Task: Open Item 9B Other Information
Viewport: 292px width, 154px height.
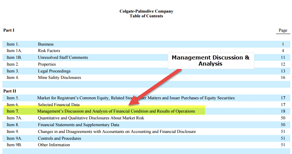Action: [x=54, y=145]
